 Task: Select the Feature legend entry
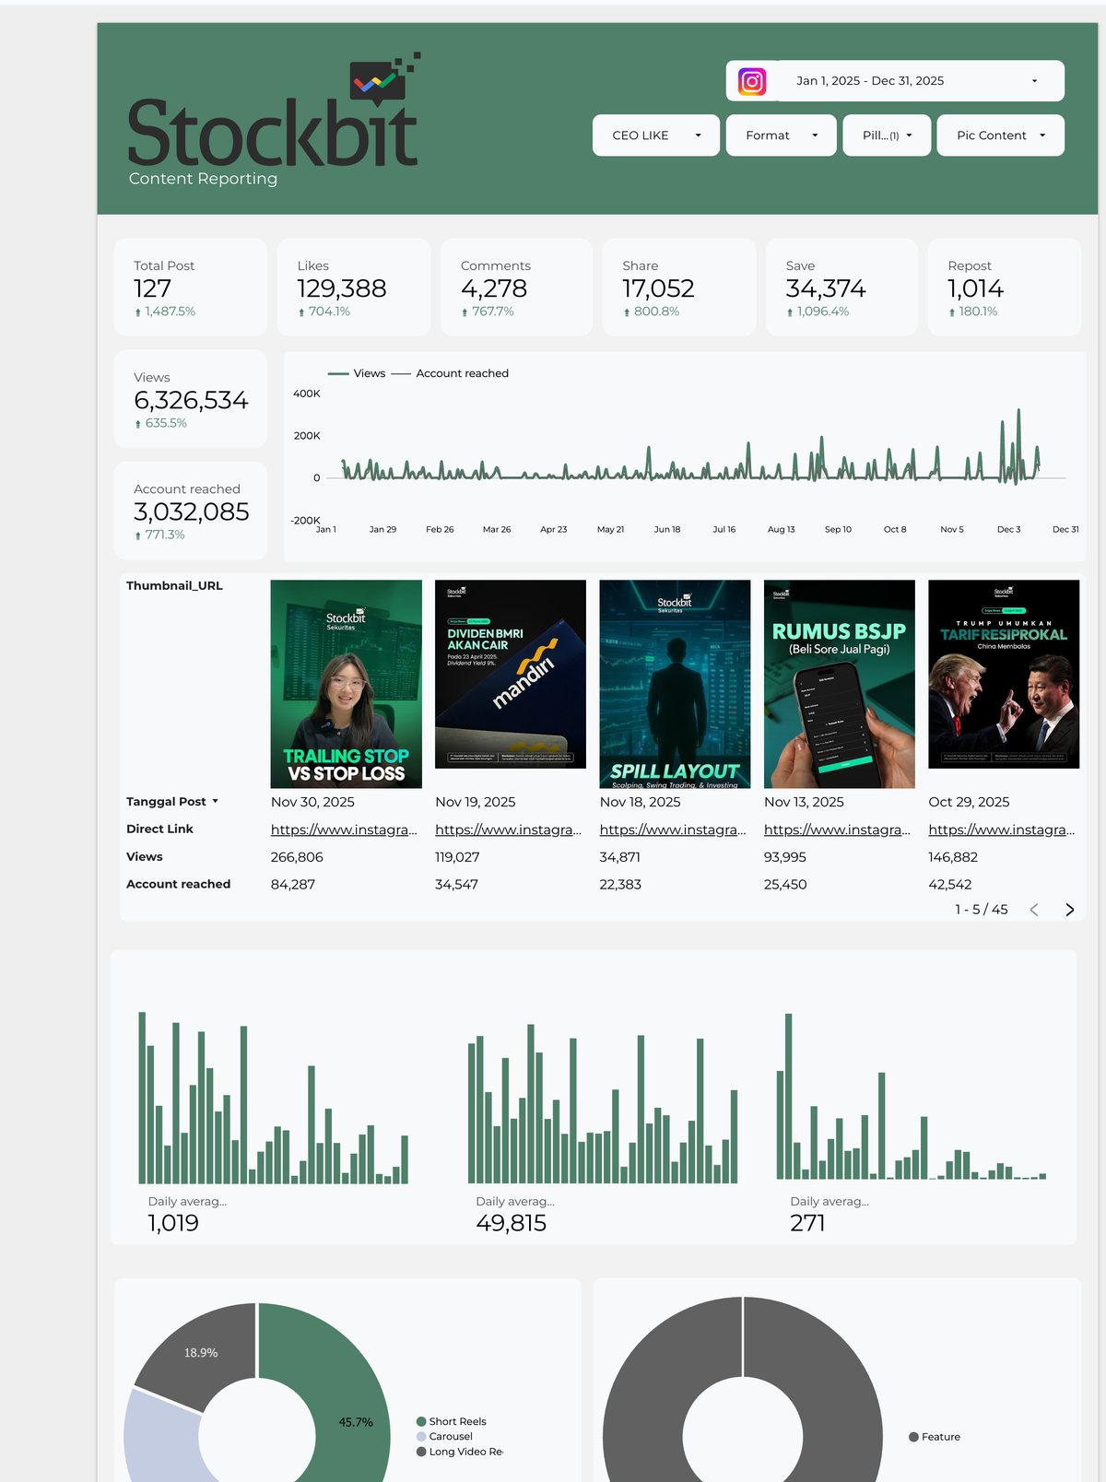[935, 1437]
